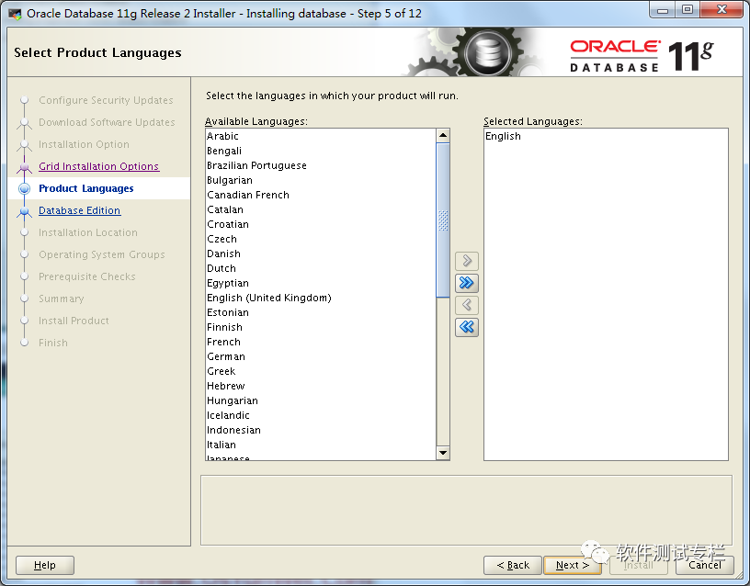Select Arabic in Available Languages
This screenshot has height=586, width=750.
321,136
